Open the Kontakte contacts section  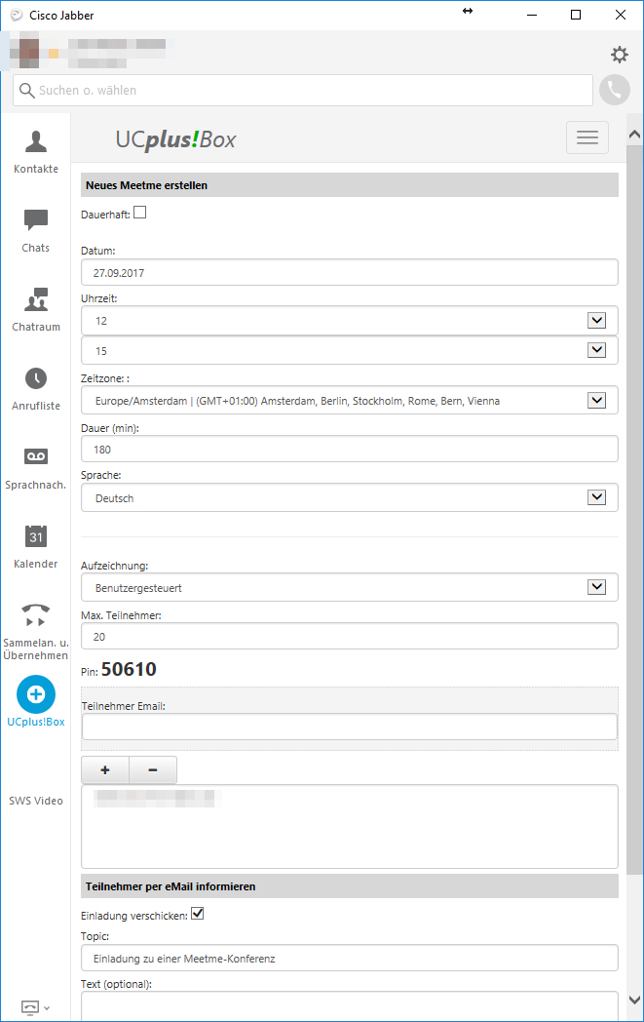[36, 152]
